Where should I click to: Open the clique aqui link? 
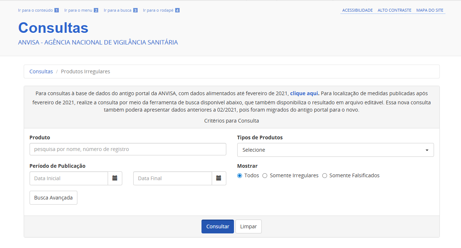click(x=304, y=93)
